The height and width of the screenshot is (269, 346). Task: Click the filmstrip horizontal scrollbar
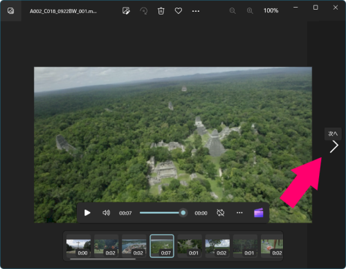pyautogui.click(x=103, y=259)
